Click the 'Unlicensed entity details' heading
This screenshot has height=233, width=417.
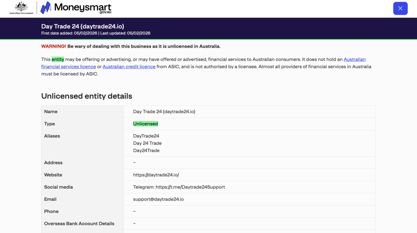tap(86, 96)
